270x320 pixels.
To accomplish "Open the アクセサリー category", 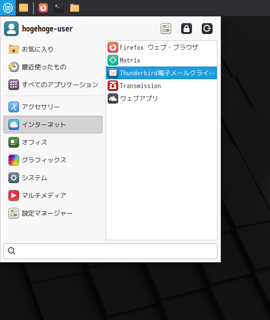I will click(x=53, y=107).
